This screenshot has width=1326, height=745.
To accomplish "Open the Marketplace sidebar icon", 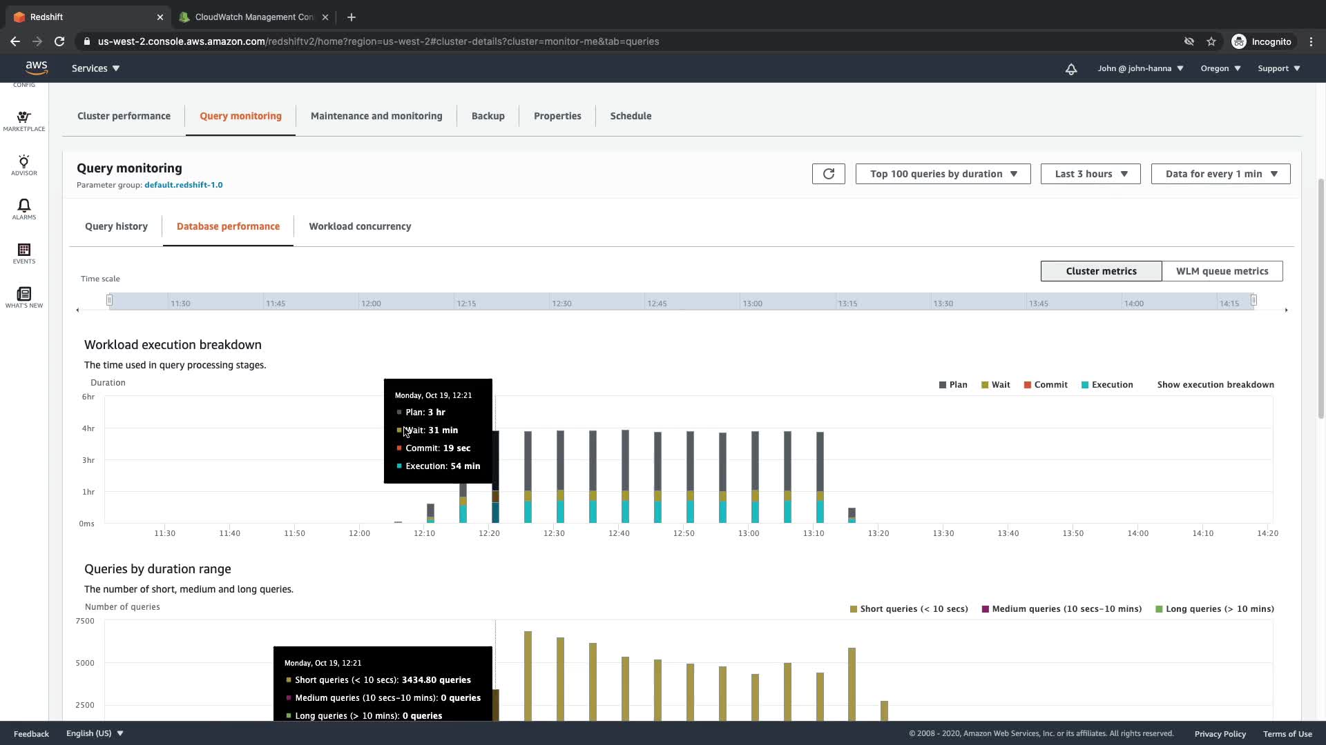I will (x=23, y=121).
